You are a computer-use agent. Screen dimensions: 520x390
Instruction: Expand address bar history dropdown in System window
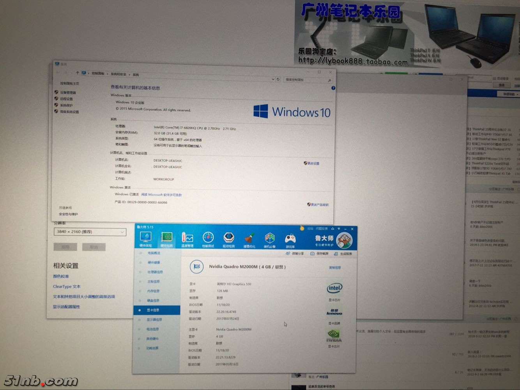(273, 79)
